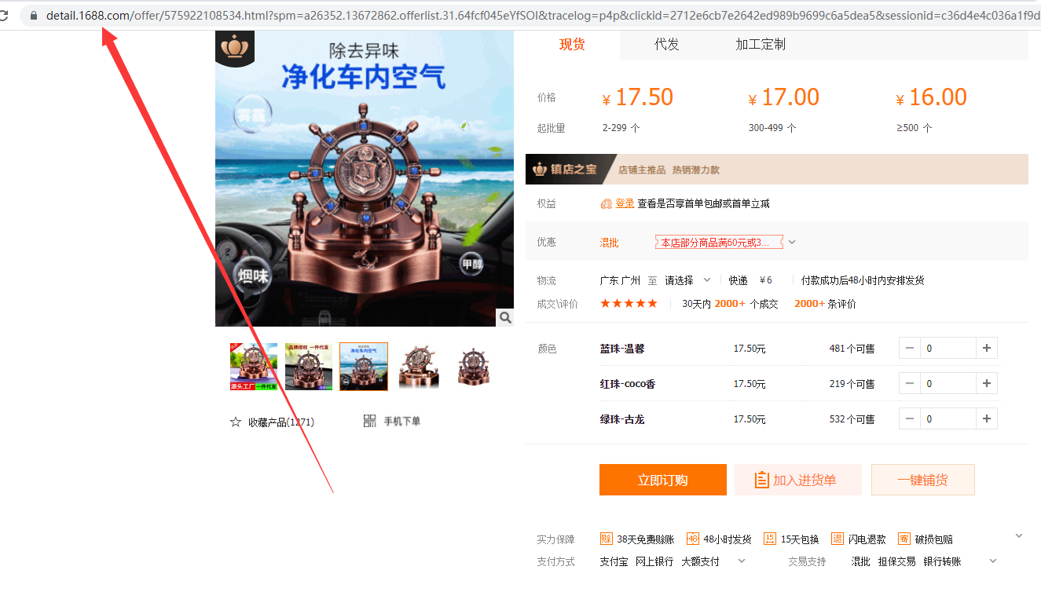Screen dimensions: 1041x592
Task: Click quantity field for 绿珠-古龙
Action: [x=948, y=418]
